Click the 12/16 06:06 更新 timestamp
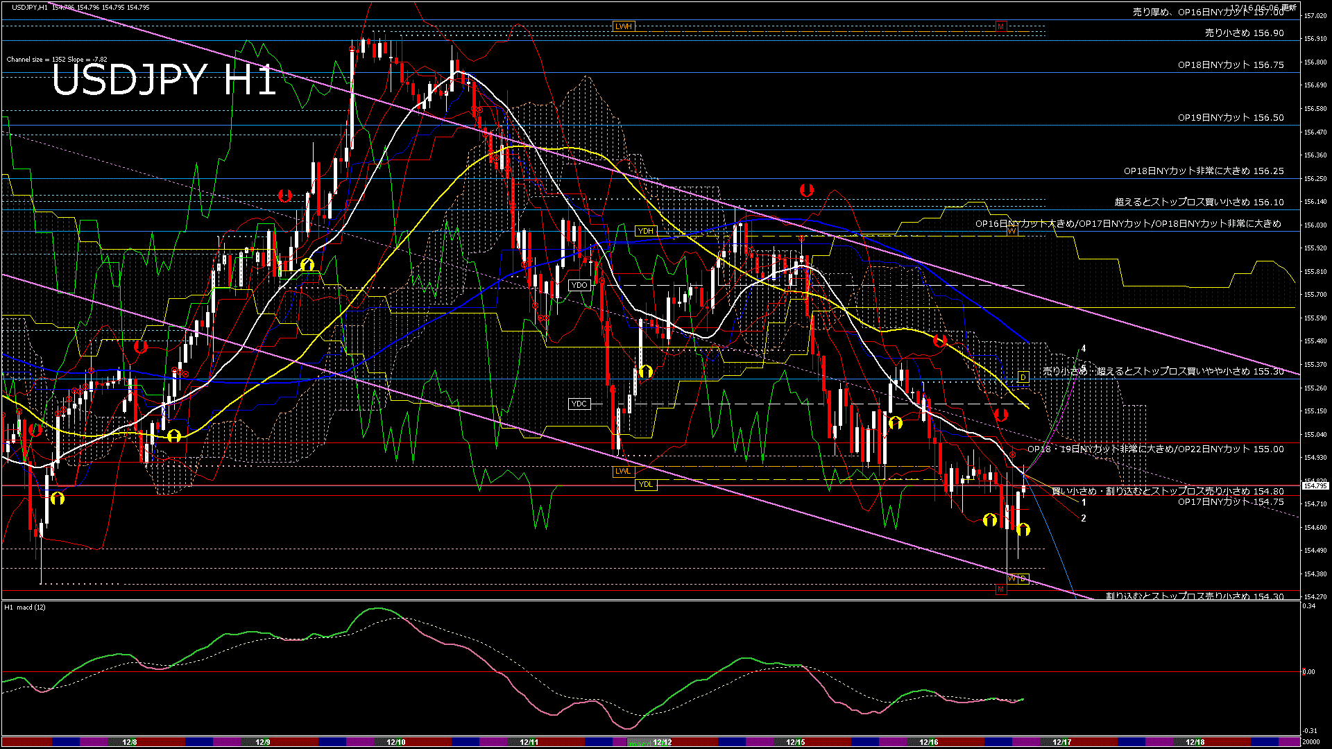The image size is (1332, 749). click(x=1263, y=8)
